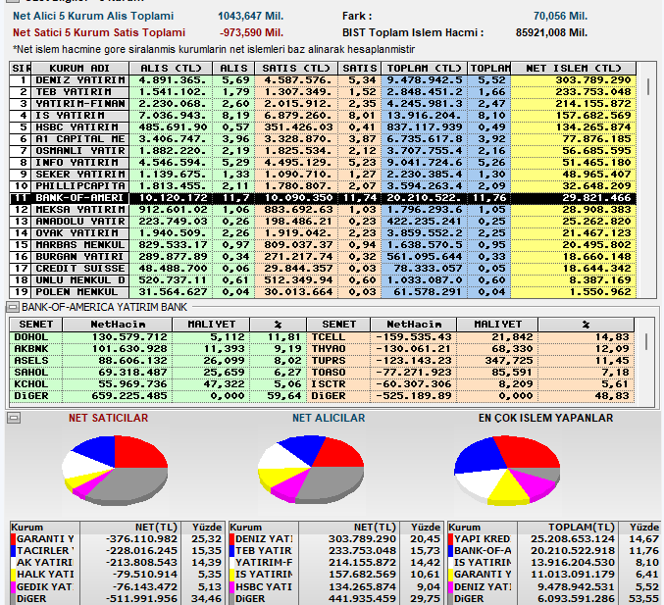Select the UNLU MENKUL D row

coord(323,280)
